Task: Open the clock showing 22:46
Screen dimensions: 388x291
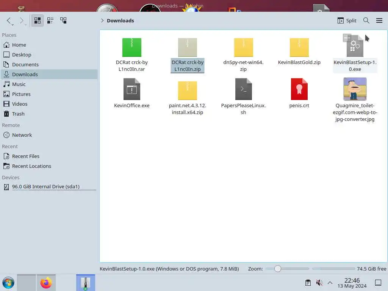Action: point(352,283)
